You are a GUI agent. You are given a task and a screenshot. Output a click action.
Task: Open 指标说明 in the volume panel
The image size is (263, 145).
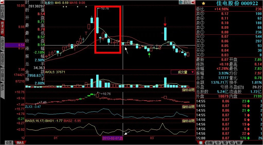coord(188,90)
